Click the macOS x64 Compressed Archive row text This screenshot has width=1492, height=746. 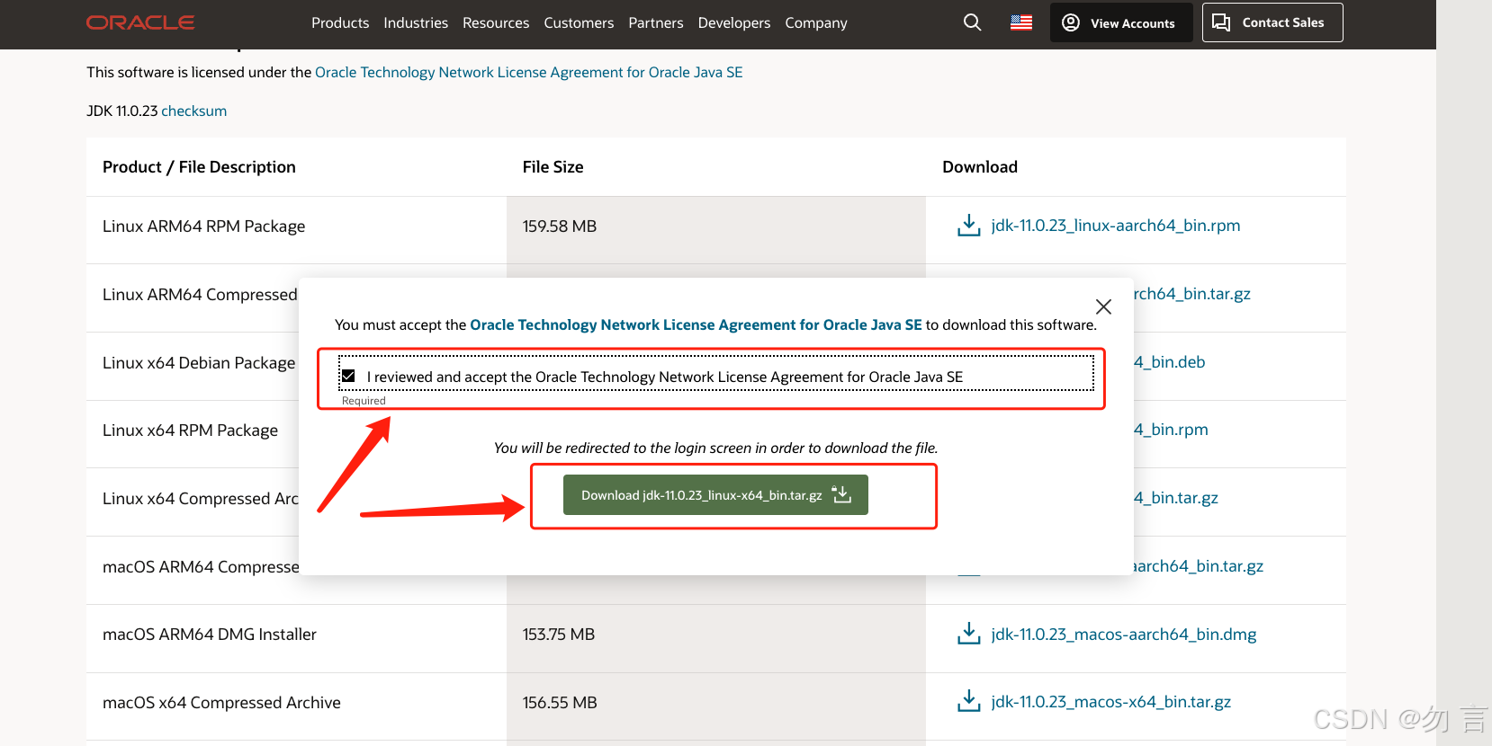[x=221, y=703]
